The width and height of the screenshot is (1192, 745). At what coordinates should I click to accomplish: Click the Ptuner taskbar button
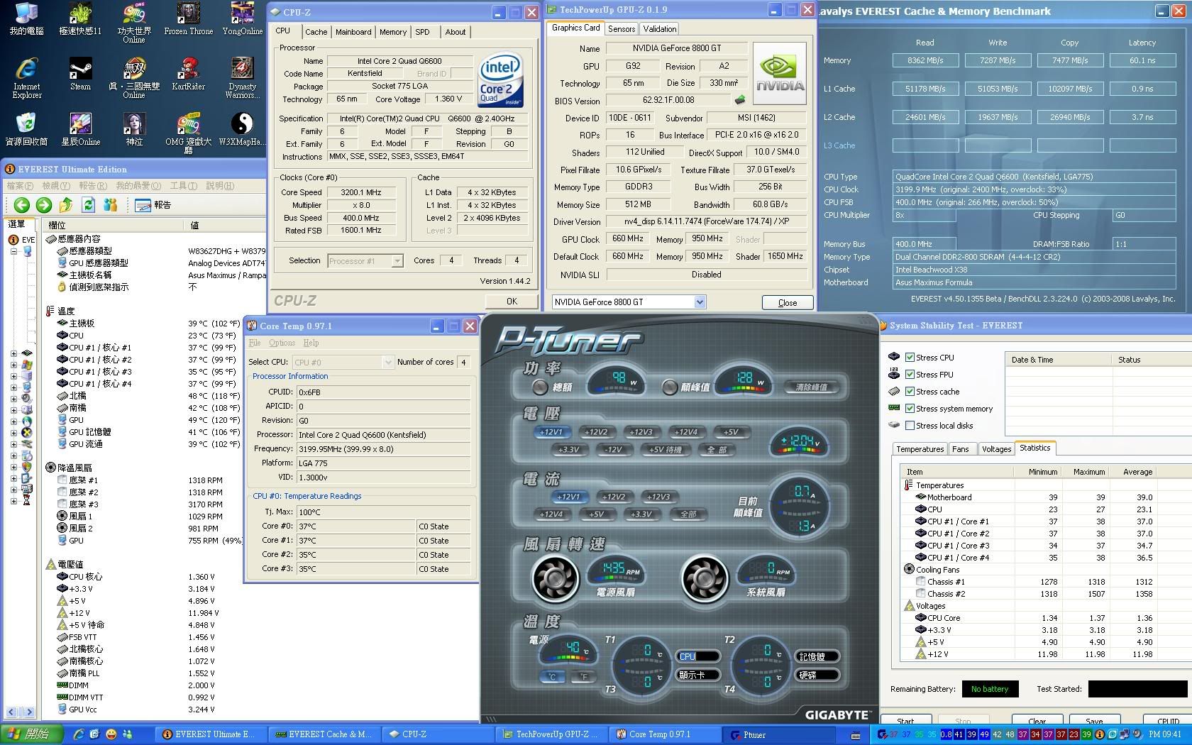pos(780,734)
